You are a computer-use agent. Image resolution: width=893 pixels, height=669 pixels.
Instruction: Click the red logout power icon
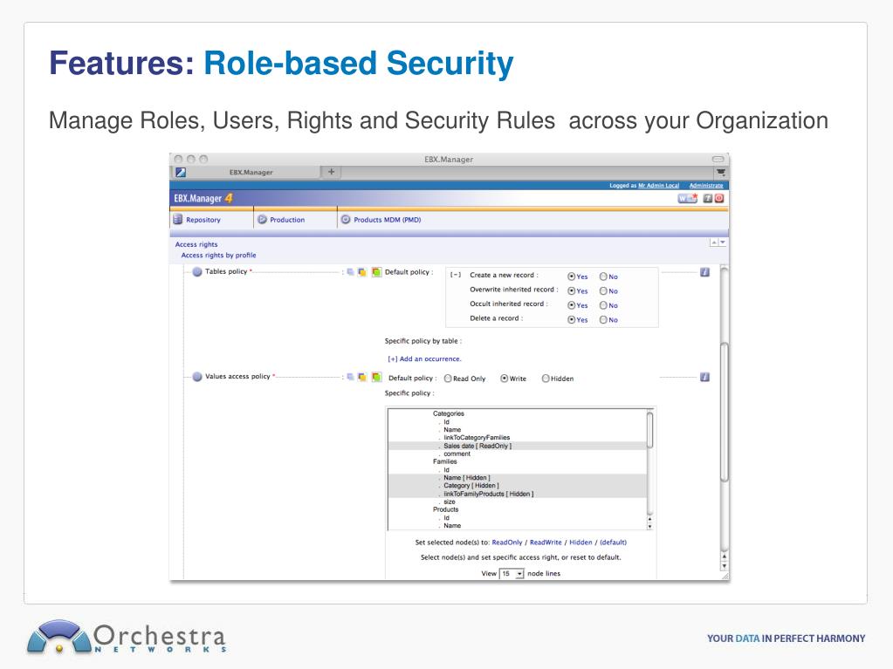coord(718,198)
